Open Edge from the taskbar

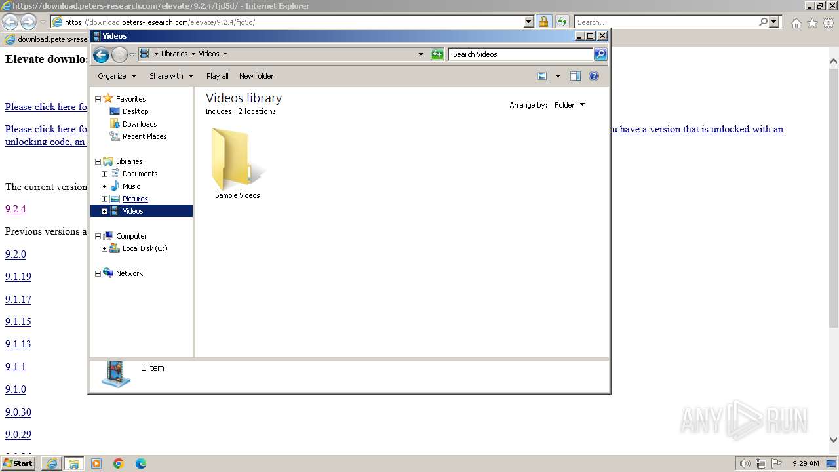coord(141,463)
